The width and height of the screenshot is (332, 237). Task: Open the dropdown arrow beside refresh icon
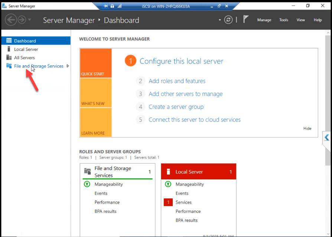[x=220, y=20]
